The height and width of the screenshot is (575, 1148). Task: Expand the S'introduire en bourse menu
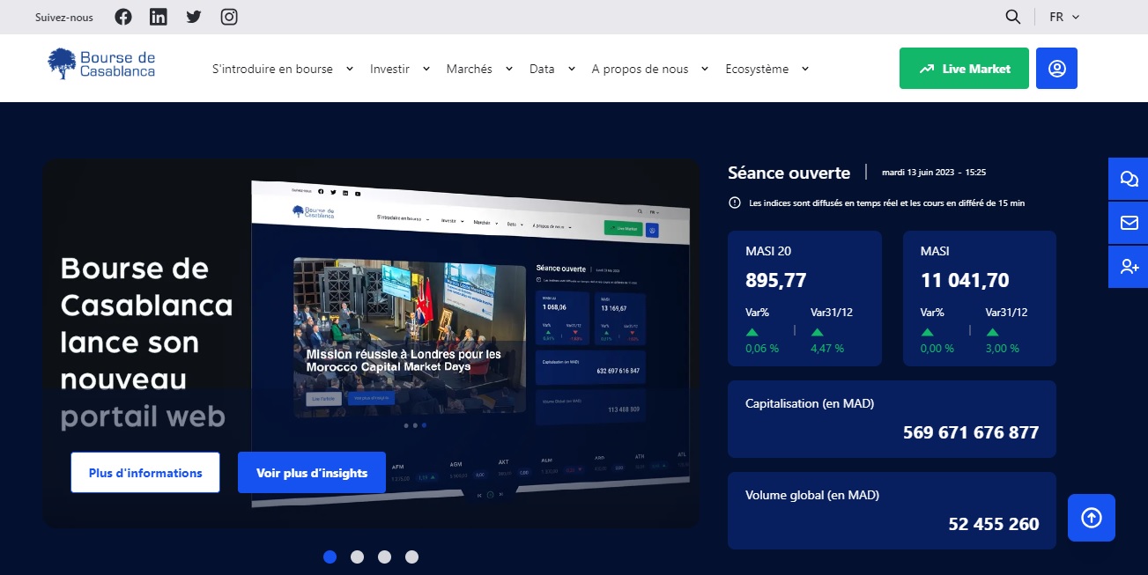282,69
